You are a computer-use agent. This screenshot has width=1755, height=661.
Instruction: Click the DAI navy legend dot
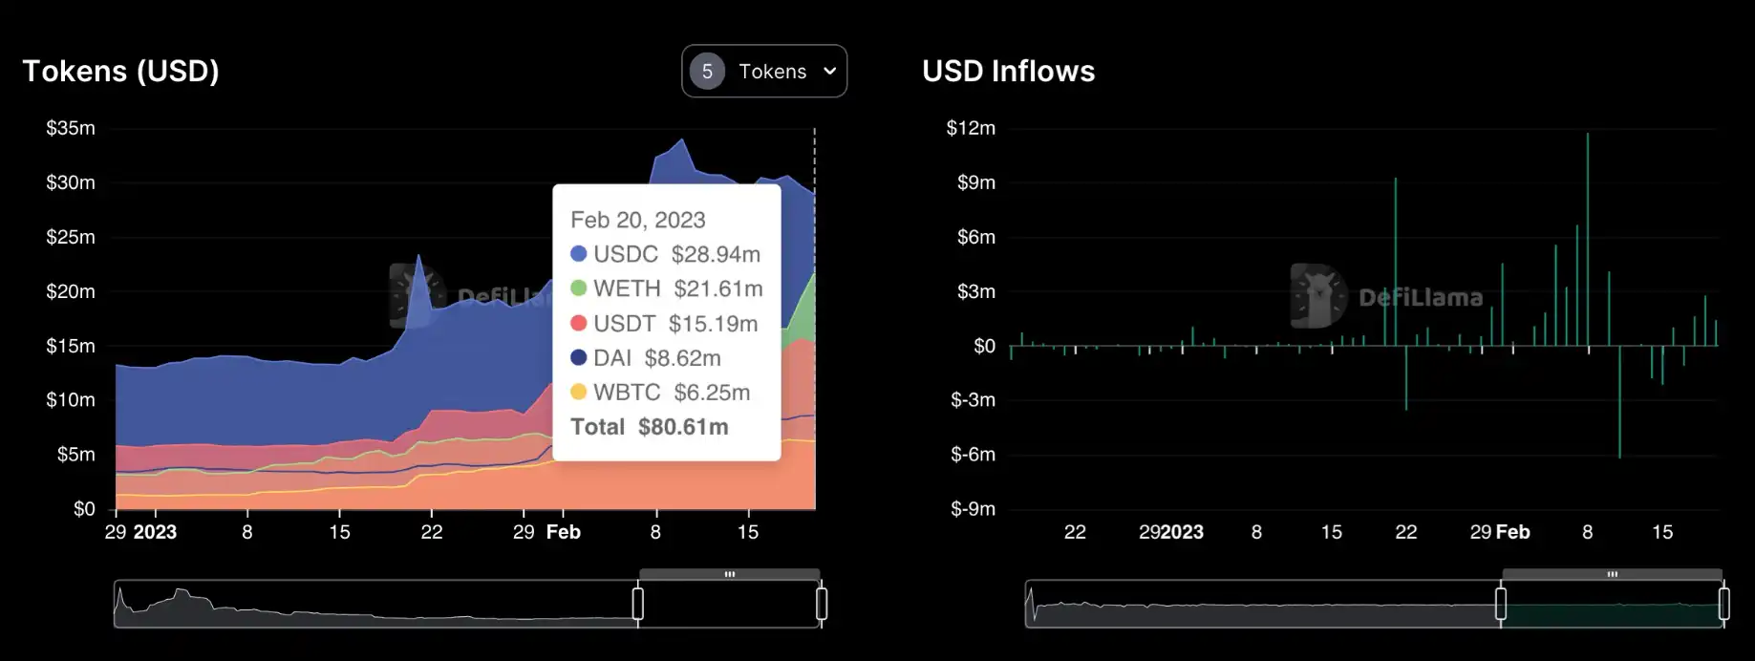click(578, 357)
